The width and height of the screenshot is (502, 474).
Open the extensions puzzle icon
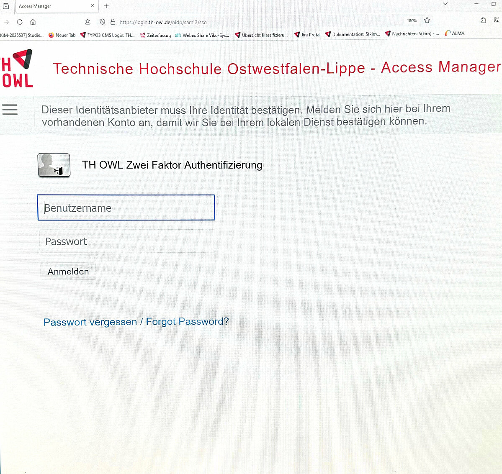(x=483, y=20)
